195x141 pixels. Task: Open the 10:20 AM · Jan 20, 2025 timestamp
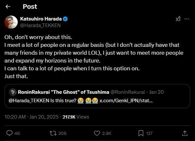pyautogui.click(x=31, y=117)
